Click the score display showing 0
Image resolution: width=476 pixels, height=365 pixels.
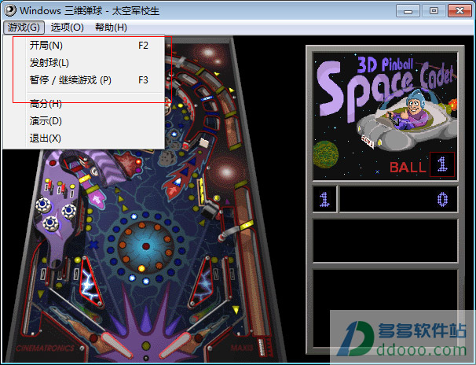pyautogui.click(x=398, y=199)
